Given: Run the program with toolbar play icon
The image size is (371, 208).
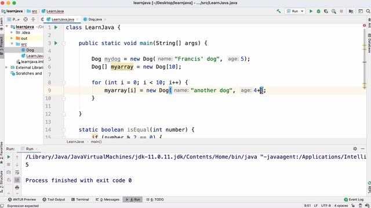Looking at the screenshot, I should click(x=311, y=11).
